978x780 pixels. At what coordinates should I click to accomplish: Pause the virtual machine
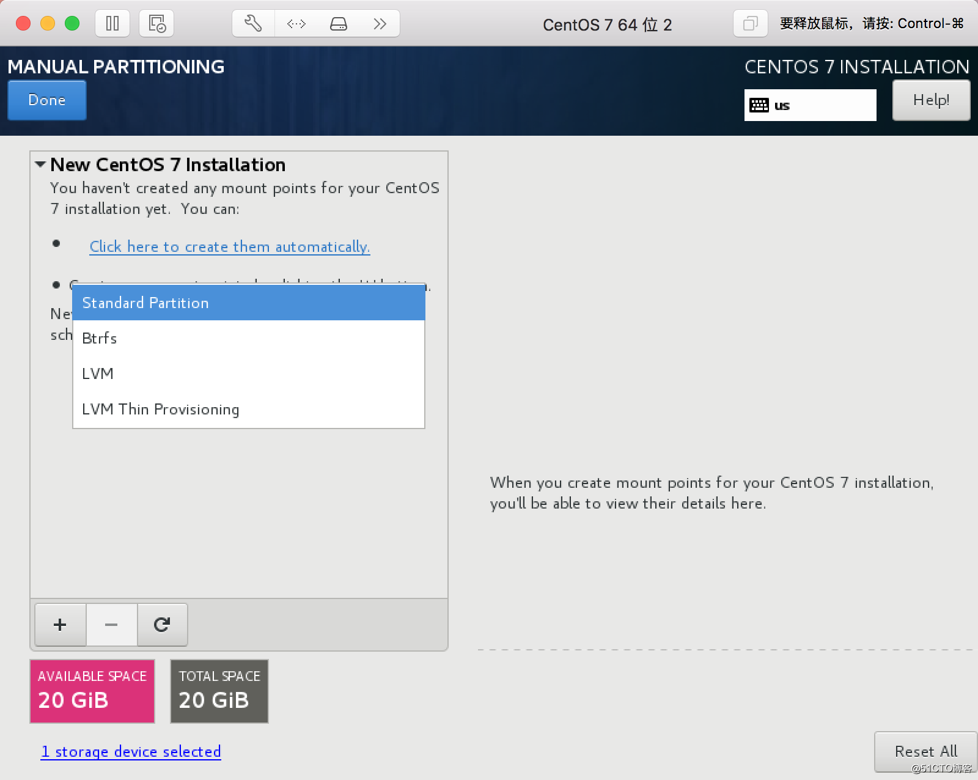tap(112, 24)
